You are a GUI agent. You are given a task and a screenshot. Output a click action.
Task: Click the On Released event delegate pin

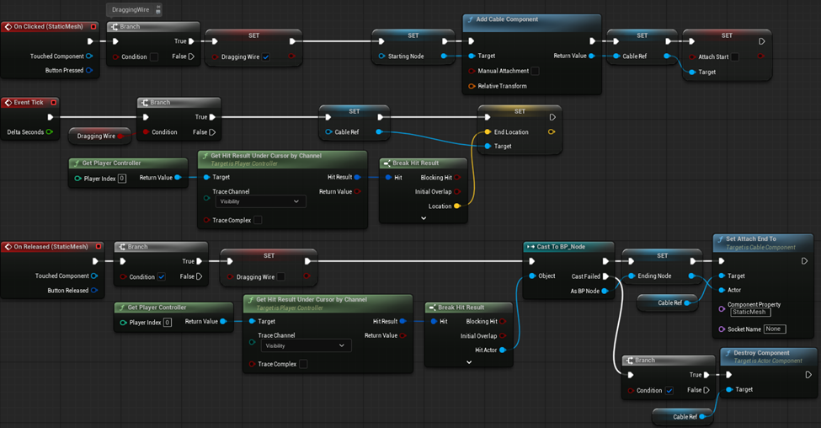click(x=99, y=247)
